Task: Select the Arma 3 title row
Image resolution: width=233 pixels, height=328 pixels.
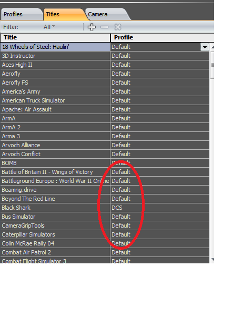Action: pyautogui.click(x=55, y=136)
